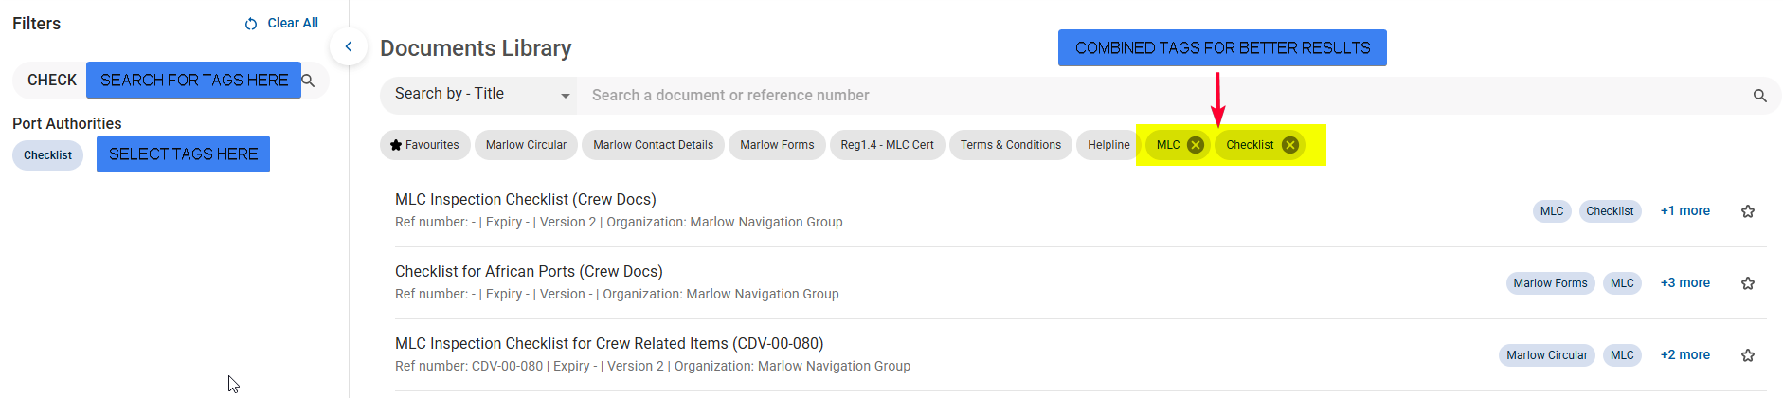Expand the +3 more tags link
The width and height of the screenshot is (1783, 398).
[1684, 283]
